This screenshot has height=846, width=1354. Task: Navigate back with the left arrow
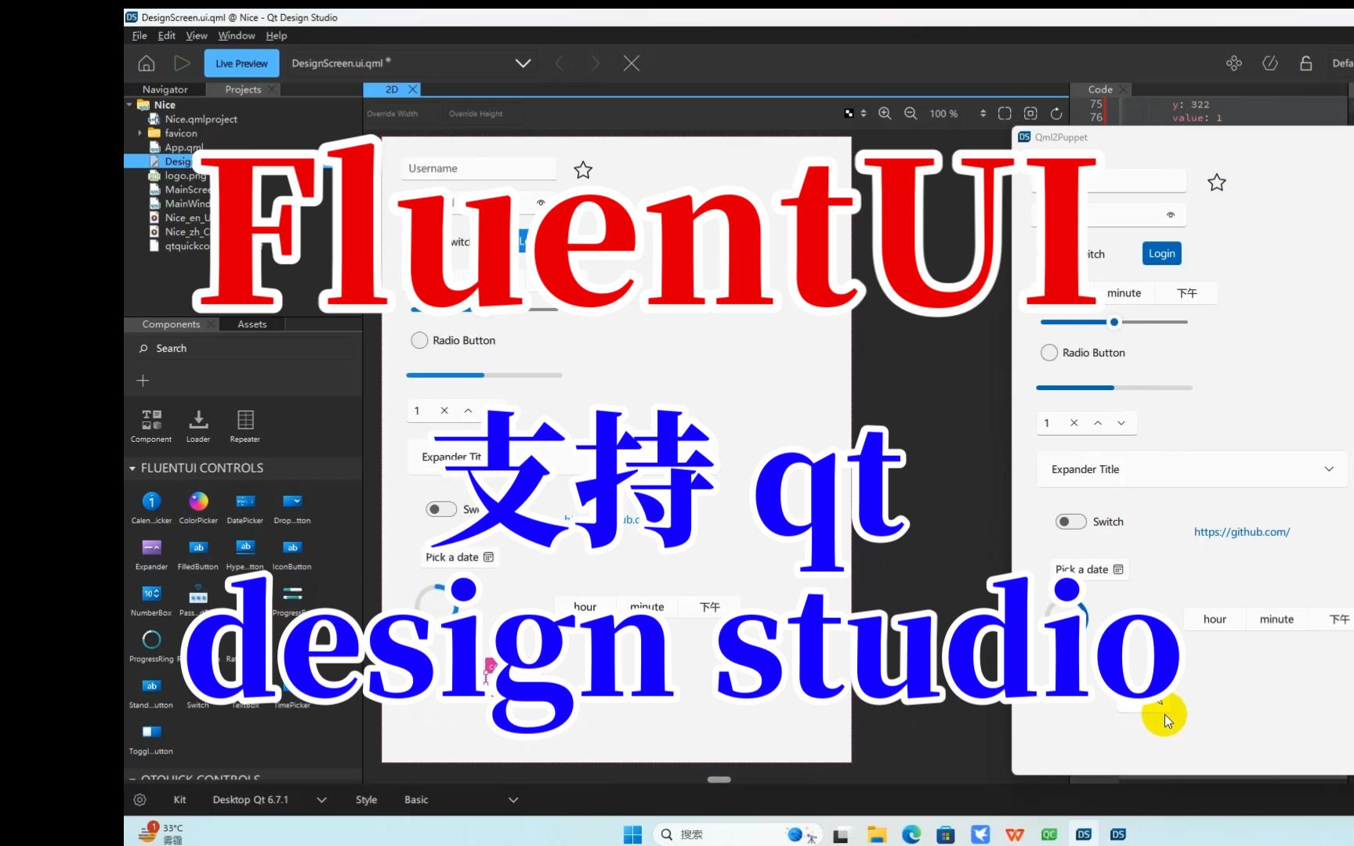[559, 63]
